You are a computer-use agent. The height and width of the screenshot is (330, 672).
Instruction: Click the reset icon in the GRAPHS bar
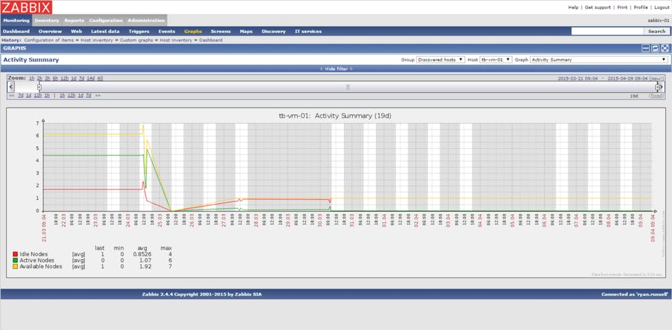click(x=655, y=48)
